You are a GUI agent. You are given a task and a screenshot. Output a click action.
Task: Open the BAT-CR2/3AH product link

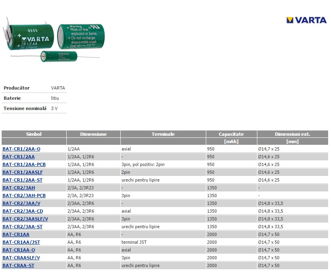[19, 188]
